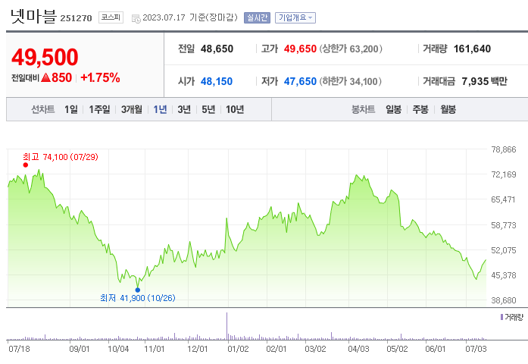Click the 09/01 date axis label
The height and width of the screenshot is (364, 528).
click(80, 349)
